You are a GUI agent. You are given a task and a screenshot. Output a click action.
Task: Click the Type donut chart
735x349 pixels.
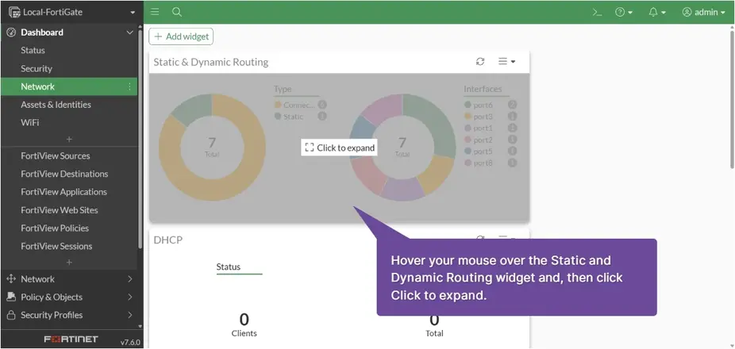coord(212,148)
